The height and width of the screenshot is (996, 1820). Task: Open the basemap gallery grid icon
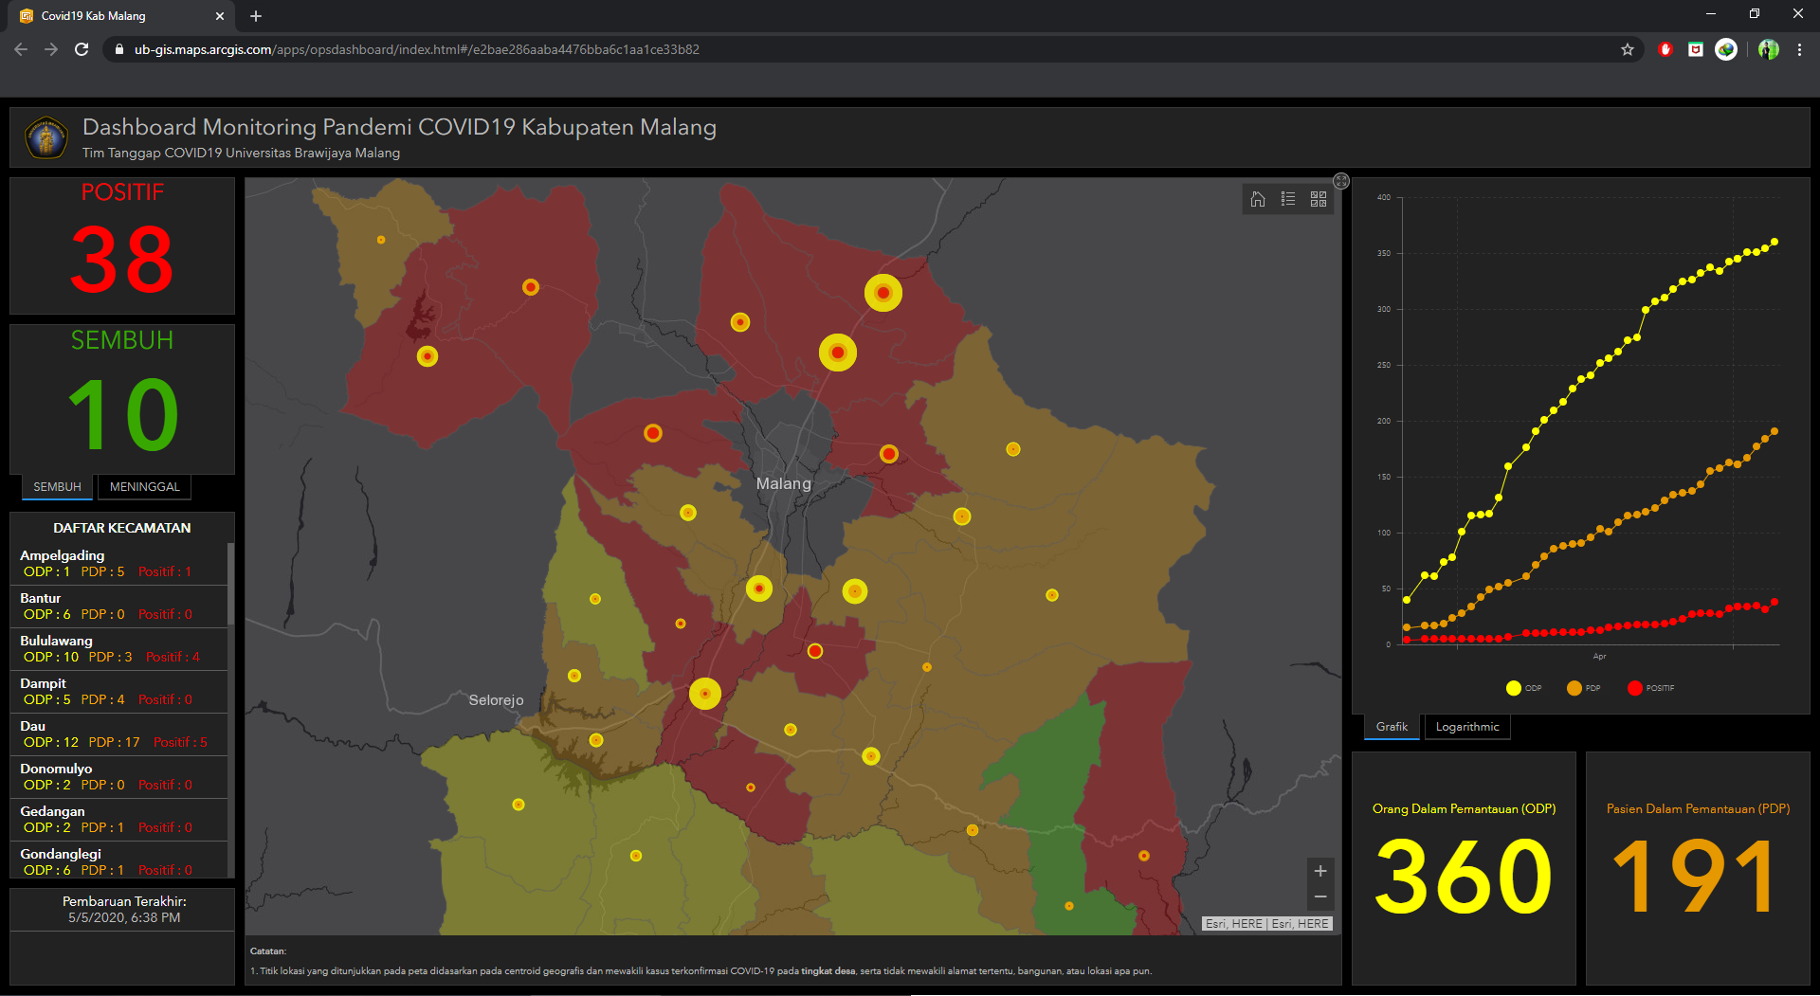[x=1319, y=199]
